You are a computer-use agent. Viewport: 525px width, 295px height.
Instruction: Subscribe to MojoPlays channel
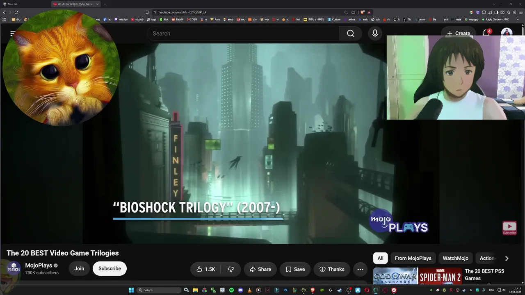[x=110, y=268]
